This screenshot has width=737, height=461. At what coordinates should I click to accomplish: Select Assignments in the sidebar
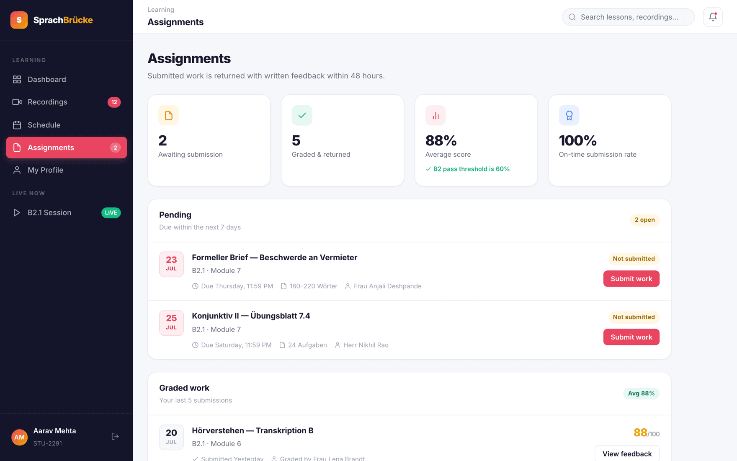[67, 148]
